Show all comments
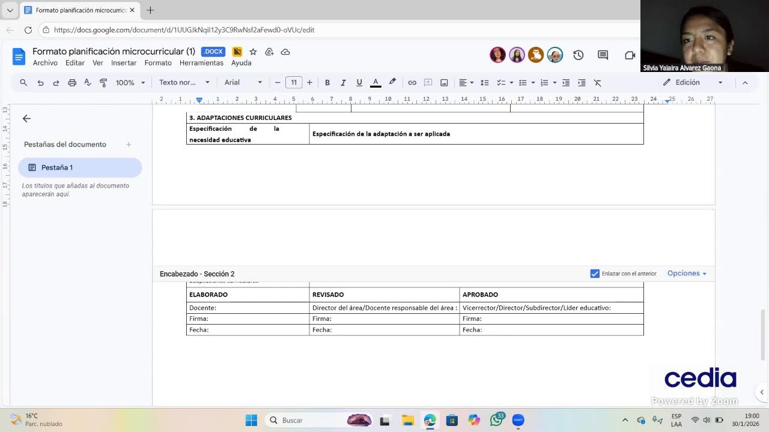Screen dimensions: 769x432 click(x=603, y=55)
